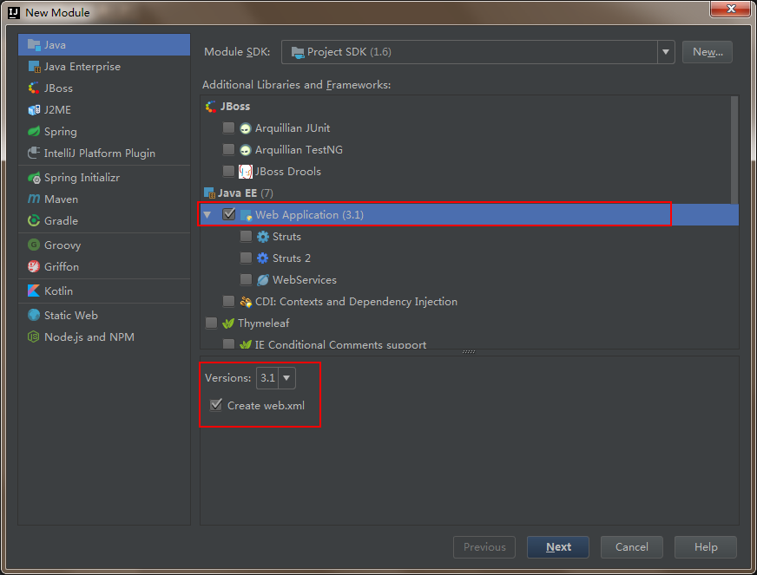Click the Node.js and NPM label
This screenshot has height=575, width=757.
pyautogui.click(x=89, y=337)
